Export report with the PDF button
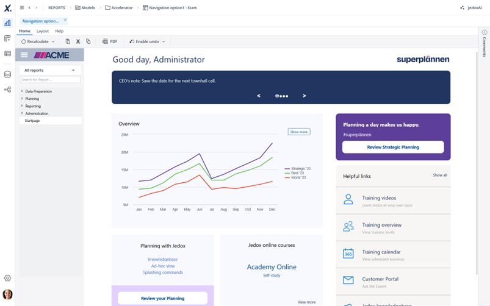 (110, 41)
